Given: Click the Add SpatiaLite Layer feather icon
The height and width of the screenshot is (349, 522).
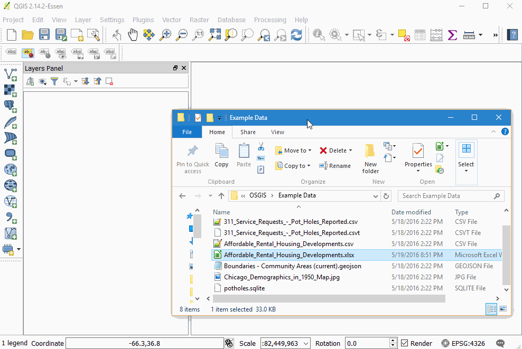Looking at the screenshot, I should coord(11,122).
